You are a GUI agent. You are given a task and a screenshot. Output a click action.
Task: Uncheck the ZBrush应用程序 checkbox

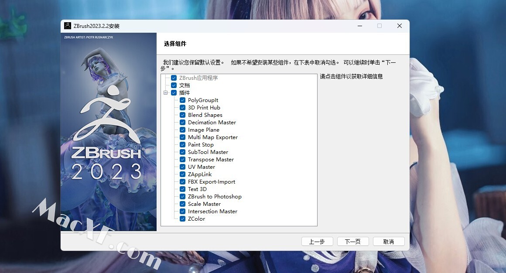pos(174,78)
